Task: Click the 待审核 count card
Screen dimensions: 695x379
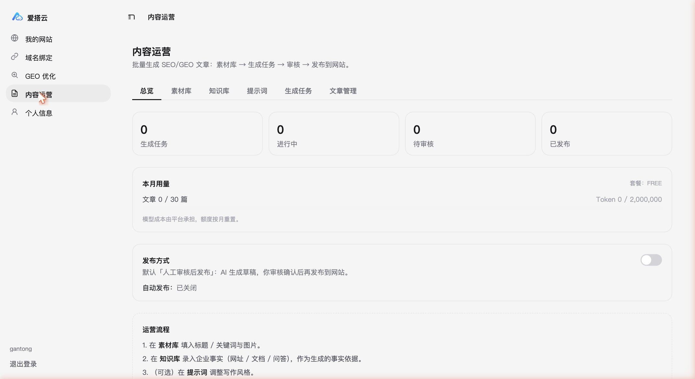Action: click(x=470, y=133)
